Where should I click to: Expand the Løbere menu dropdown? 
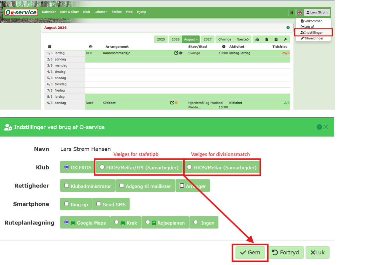[x=101, y=12]
